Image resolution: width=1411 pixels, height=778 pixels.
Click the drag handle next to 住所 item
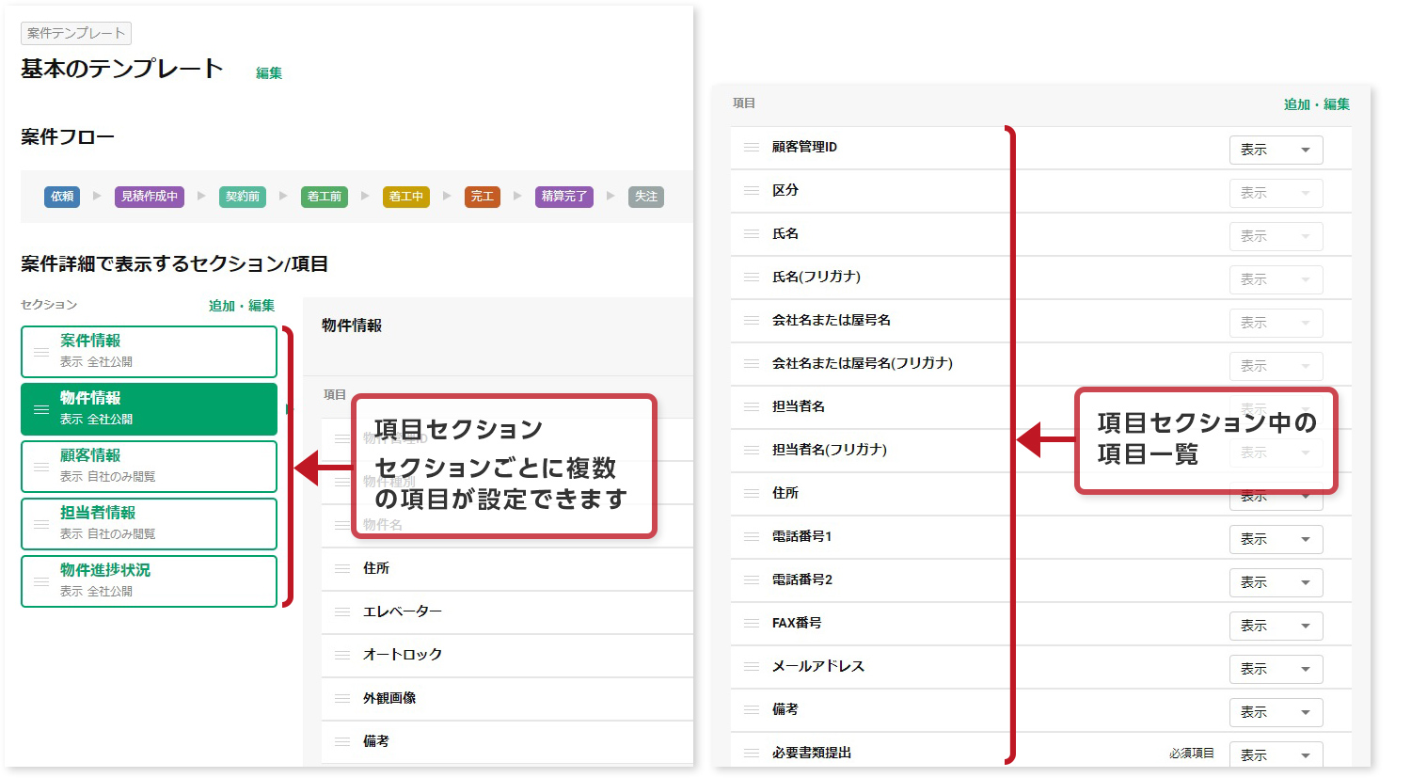(341, 569)
